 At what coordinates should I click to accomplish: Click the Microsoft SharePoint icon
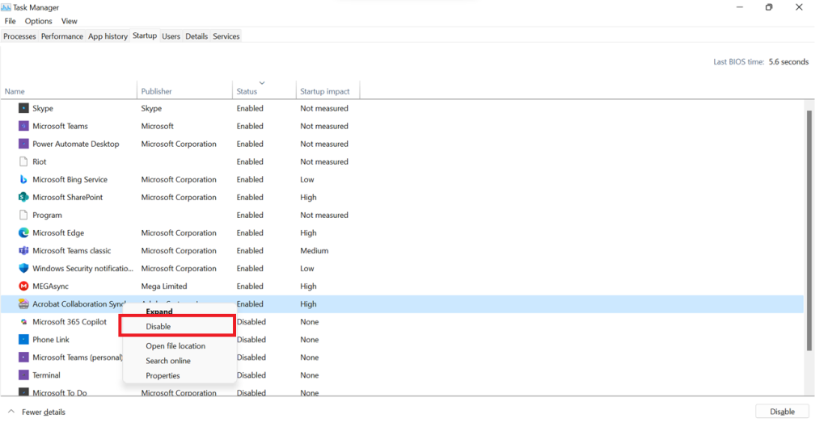coord(23,197)
